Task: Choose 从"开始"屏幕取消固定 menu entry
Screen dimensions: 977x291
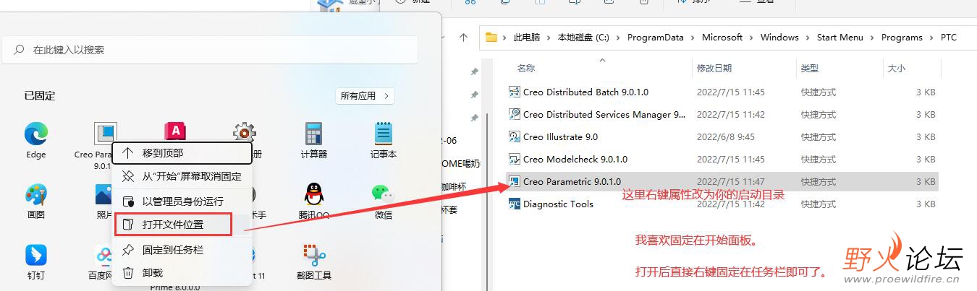Action: (x=182, y=175)
